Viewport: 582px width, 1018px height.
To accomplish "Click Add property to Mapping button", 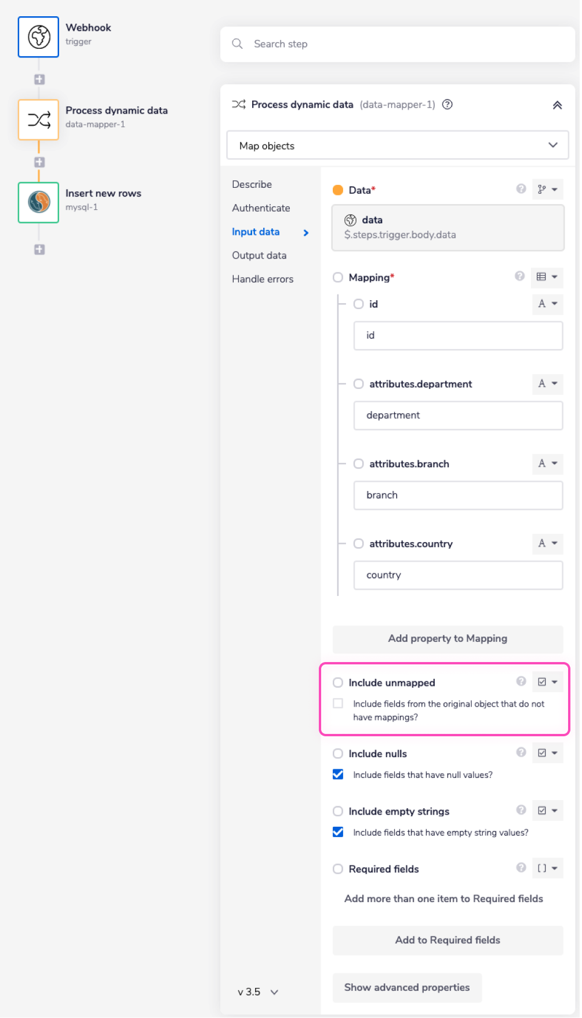I will pyautogui.click(x=448, y=638).
